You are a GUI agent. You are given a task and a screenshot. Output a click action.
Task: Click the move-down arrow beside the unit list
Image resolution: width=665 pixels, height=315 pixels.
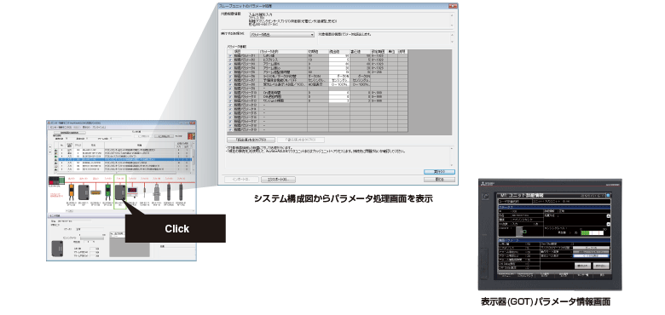[50, 152]
